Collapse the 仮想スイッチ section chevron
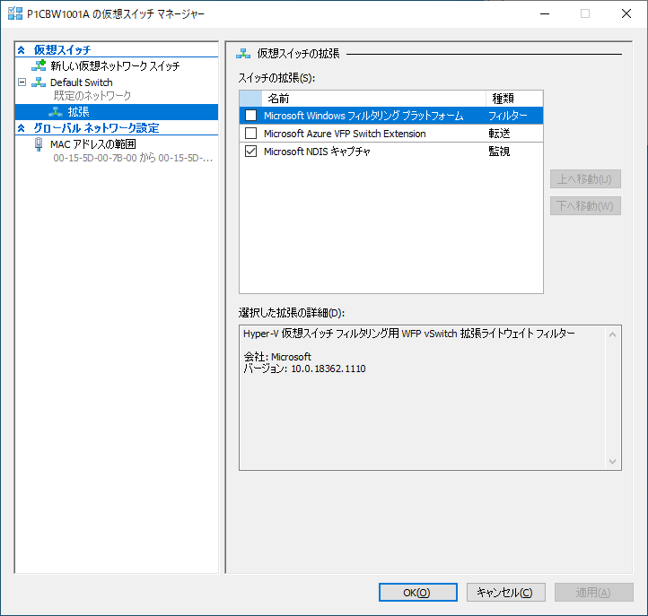 (21, 50)
